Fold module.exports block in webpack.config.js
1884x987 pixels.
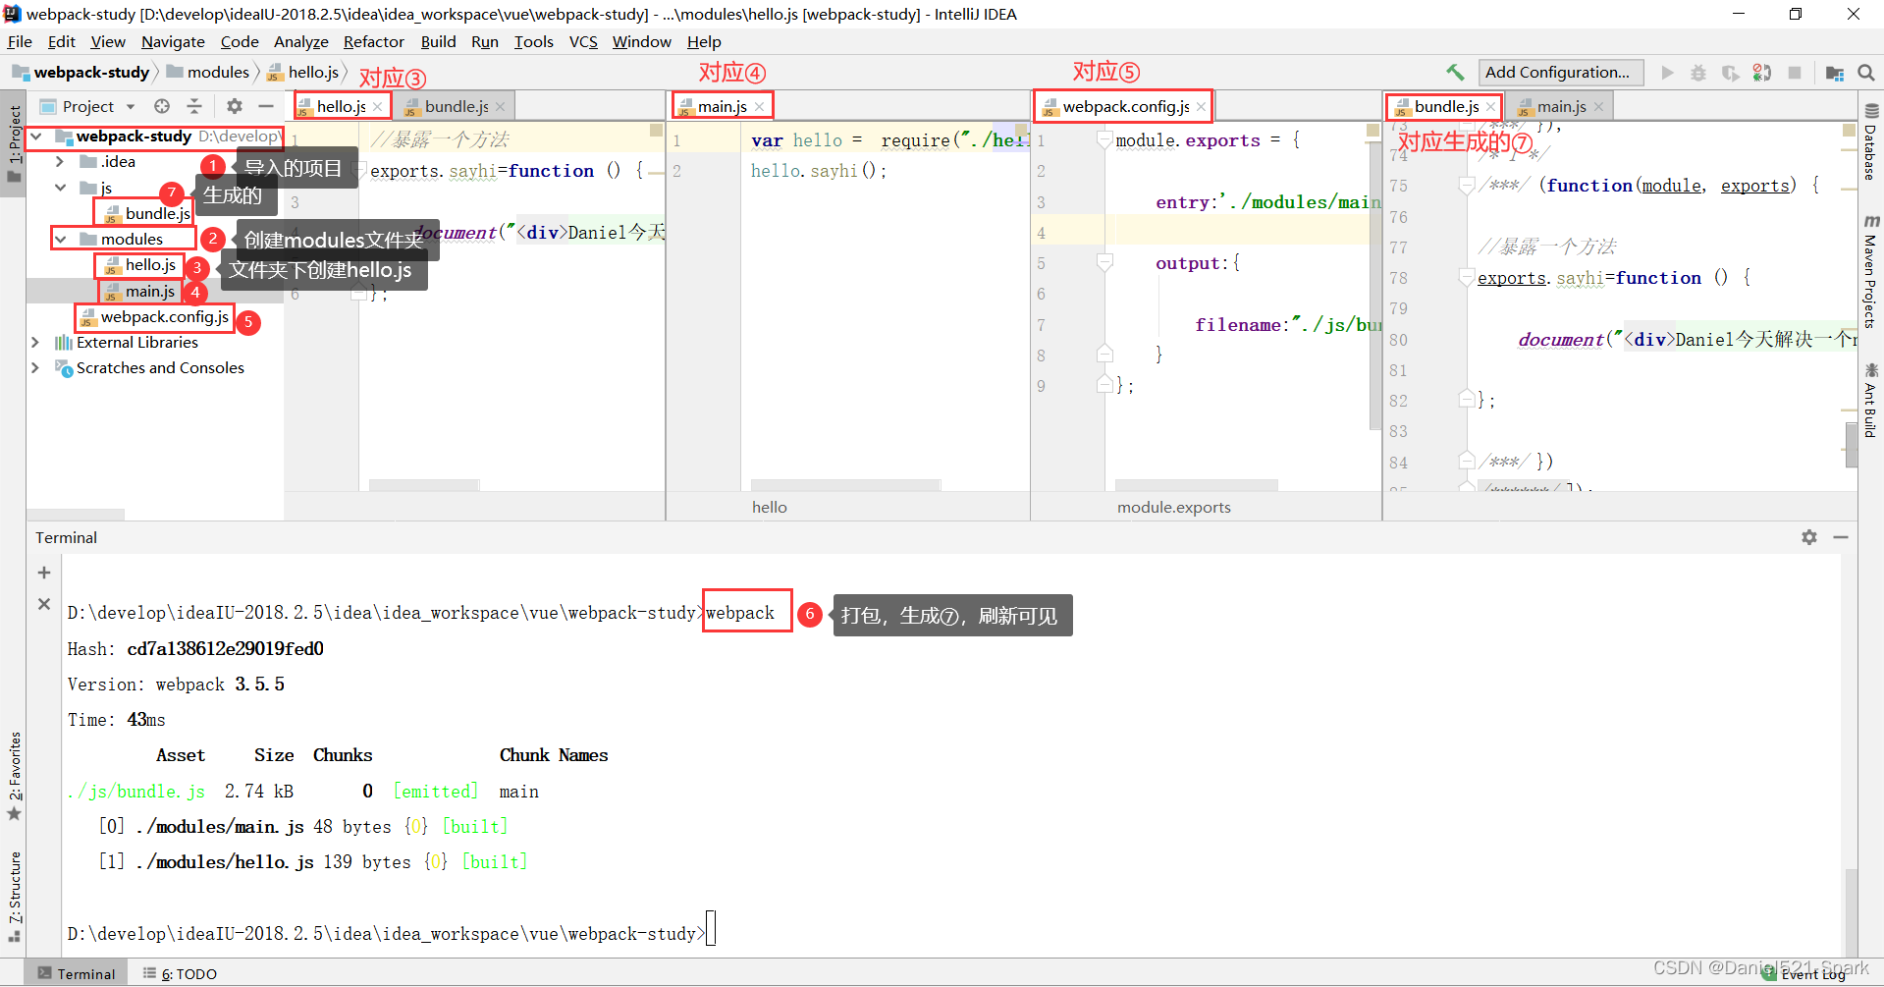[x=1104, y=140]
